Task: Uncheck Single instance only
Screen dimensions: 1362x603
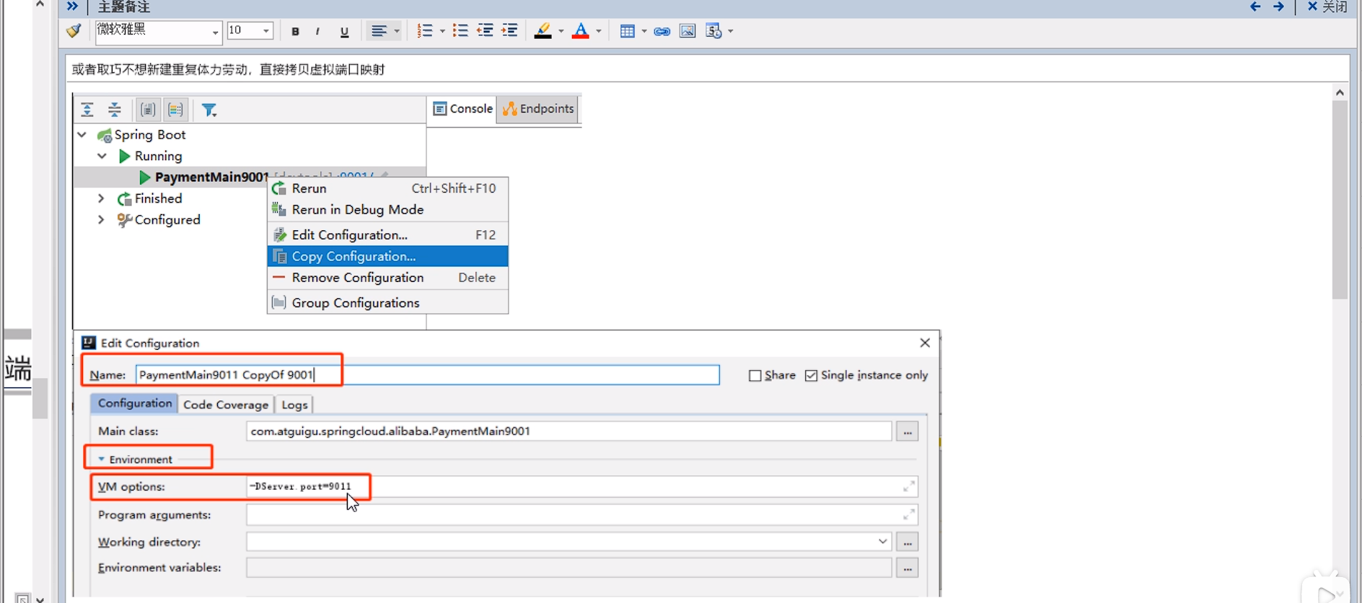Action: 812,376
